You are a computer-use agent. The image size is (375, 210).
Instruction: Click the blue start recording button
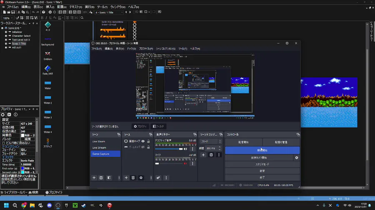click(262, 150)
